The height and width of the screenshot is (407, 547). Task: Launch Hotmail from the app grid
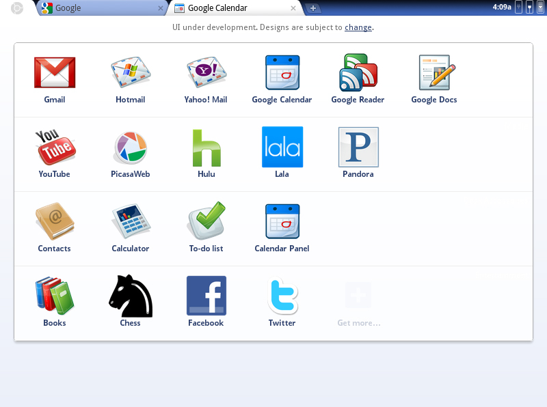pos(131,72)
